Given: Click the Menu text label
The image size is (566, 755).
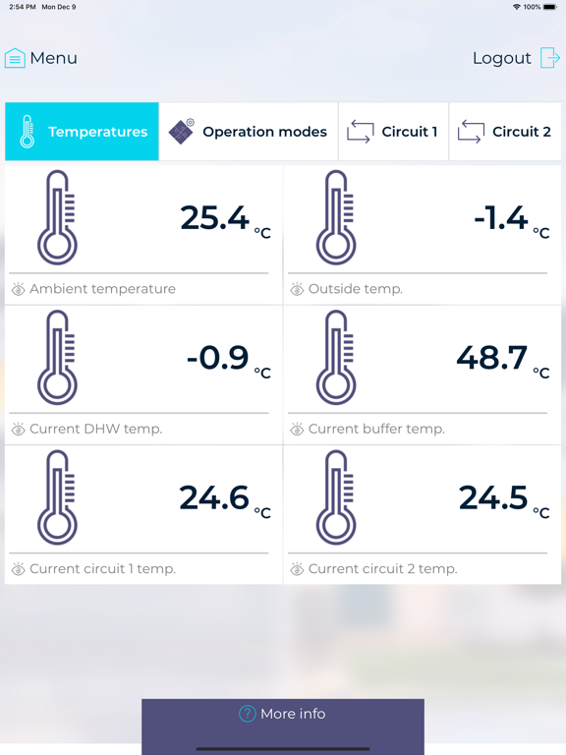Looking at the screenshot, I should click(53, 58).
